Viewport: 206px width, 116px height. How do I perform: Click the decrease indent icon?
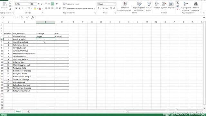point(57,8)
